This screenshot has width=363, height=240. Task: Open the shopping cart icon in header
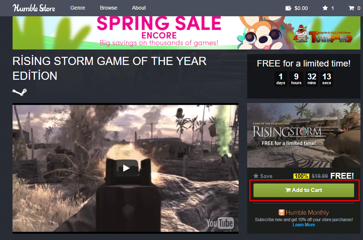351,8
